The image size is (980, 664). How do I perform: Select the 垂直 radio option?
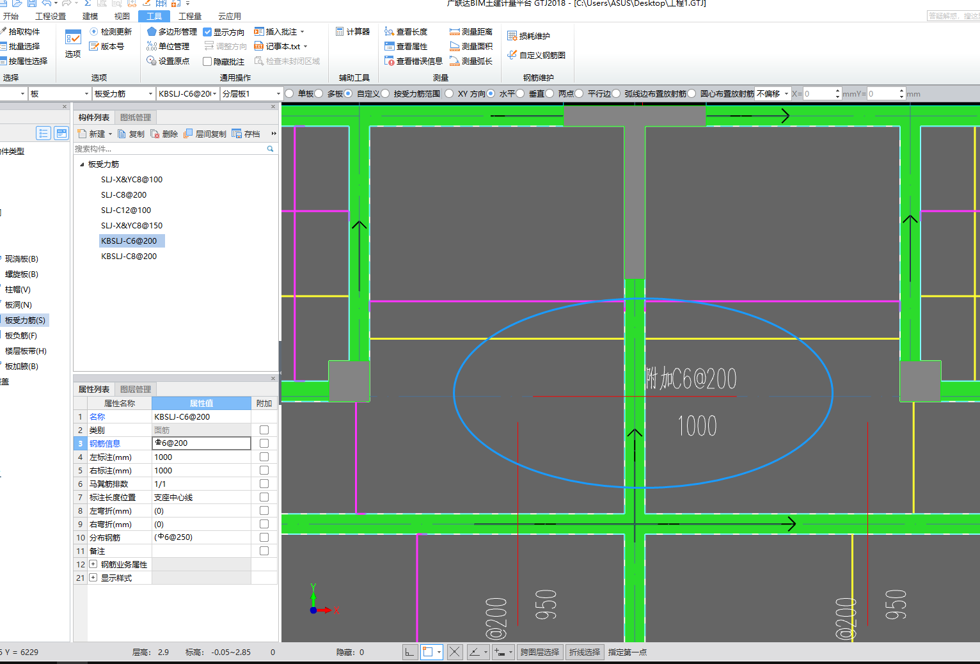(521, 93)
